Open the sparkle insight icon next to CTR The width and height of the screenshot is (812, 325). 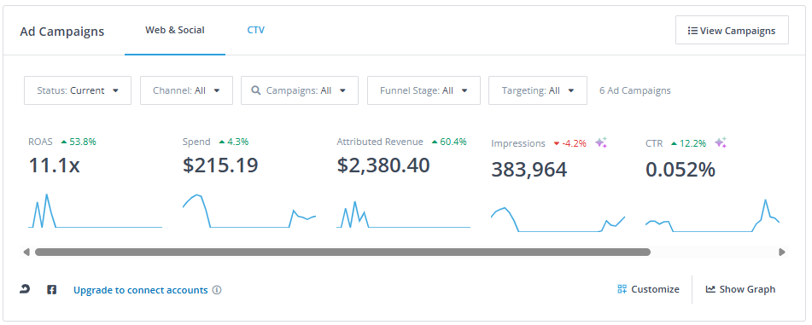pos(721,142)
